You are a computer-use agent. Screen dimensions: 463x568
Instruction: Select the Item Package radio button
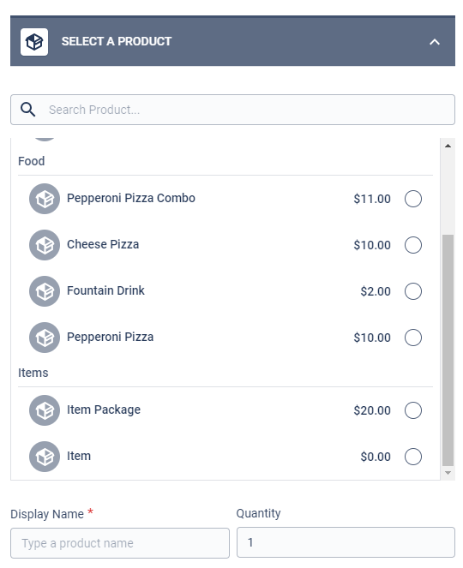[x=413, y=410]
